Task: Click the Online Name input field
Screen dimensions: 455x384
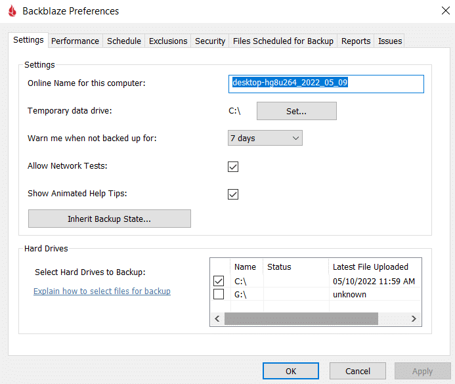Action: pos(326,84)
